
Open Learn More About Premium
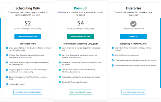pos(80,92)
